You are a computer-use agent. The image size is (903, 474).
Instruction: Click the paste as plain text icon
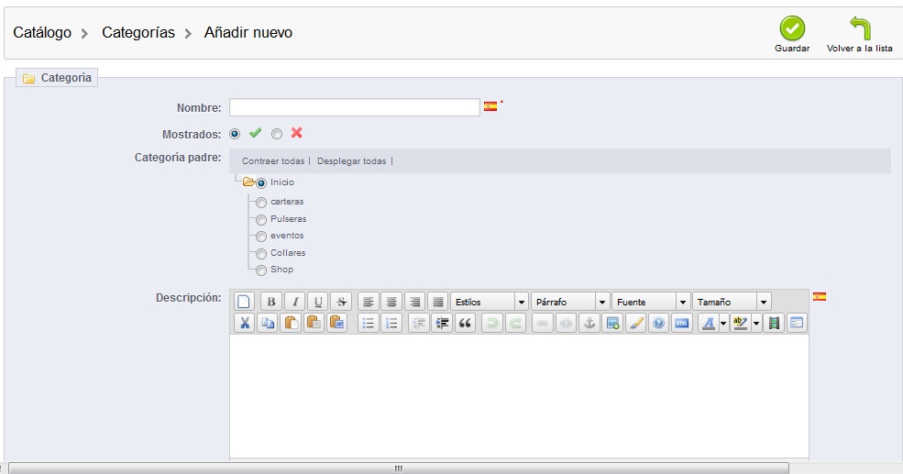click(314, 323)
